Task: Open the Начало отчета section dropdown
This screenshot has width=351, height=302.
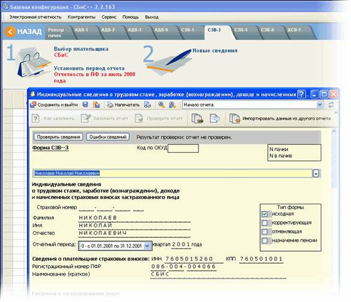Action: (x=320, y=104)
